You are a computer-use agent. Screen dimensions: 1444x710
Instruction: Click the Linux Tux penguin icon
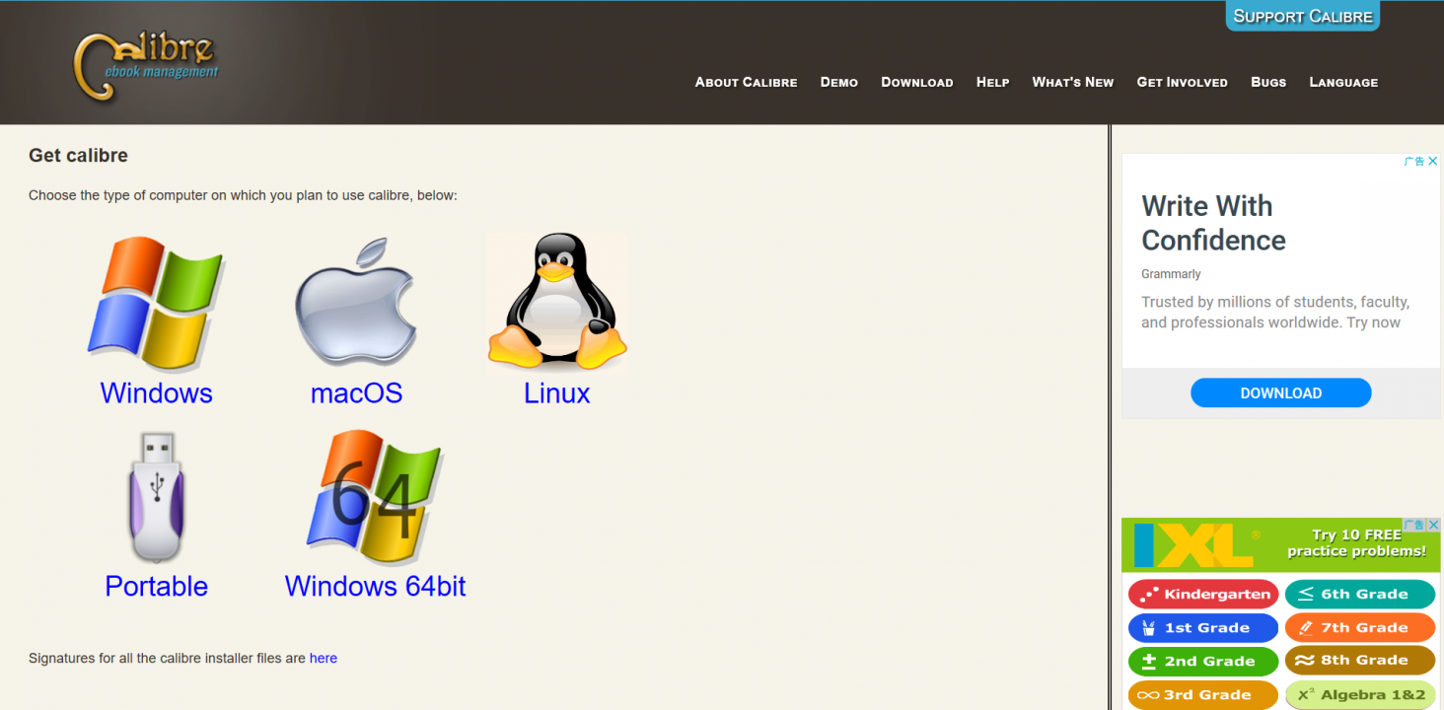[x=557, y=302]
